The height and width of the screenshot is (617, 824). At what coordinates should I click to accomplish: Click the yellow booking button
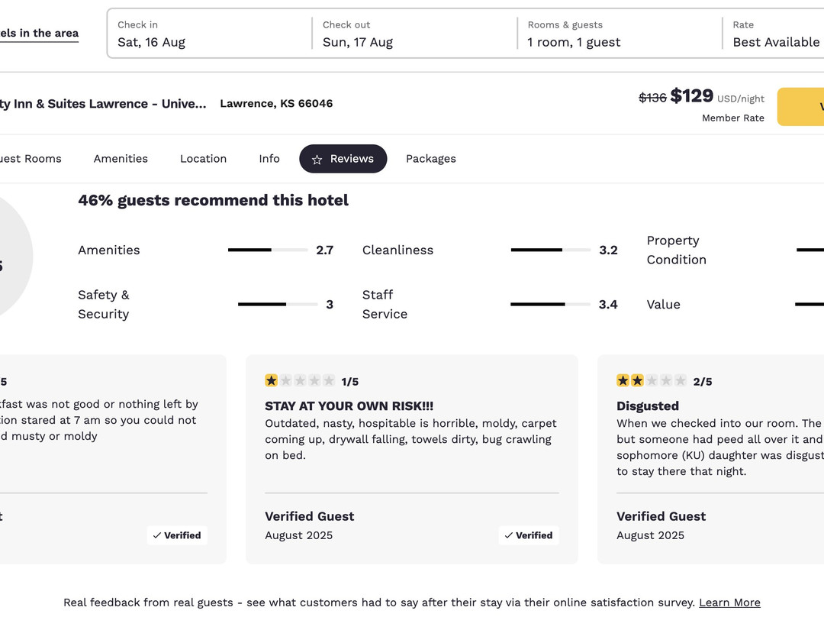pos(805,107)
